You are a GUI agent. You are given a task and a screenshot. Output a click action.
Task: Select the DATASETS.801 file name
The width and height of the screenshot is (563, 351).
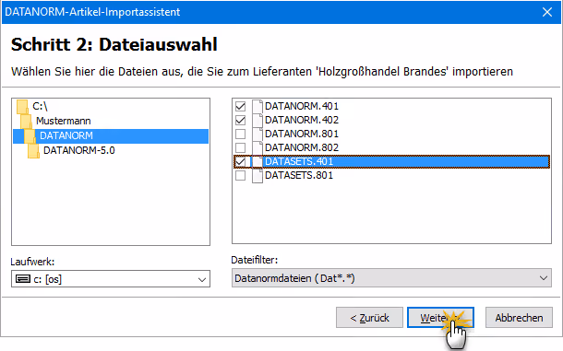(299, 176)
